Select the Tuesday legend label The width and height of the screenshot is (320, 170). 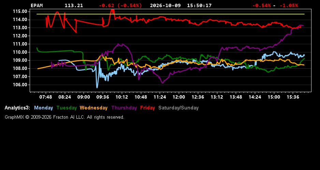click(67, 108)
